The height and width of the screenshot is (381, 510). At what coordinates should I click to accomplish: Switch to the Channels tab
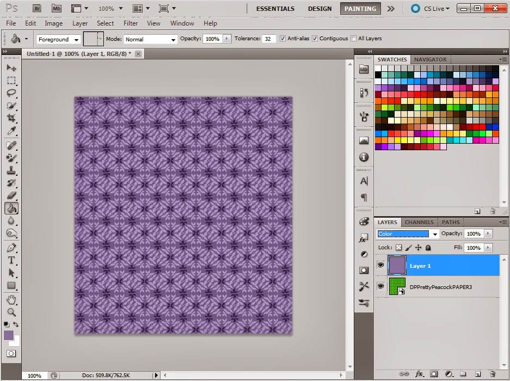coord(419,222)
